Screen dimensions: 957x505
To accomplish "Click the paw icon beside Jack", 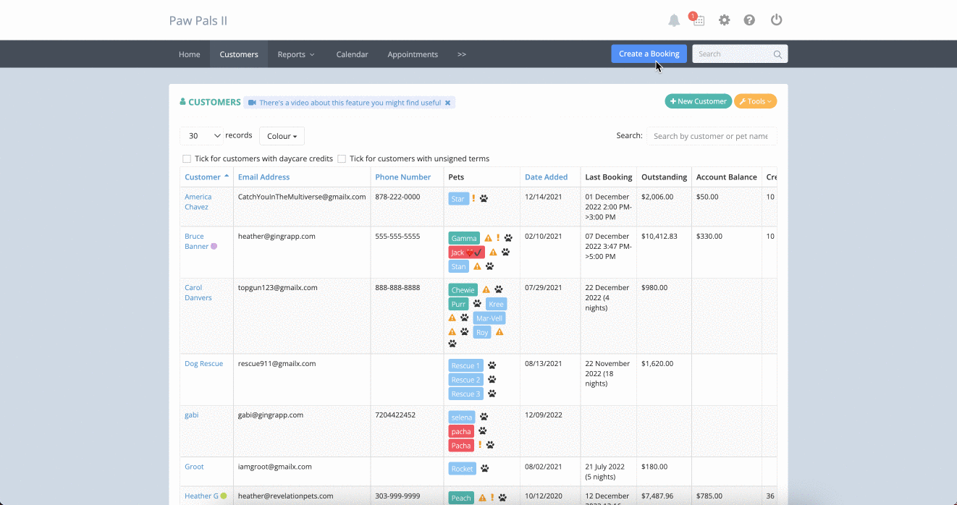I will (x=505, y=252).
